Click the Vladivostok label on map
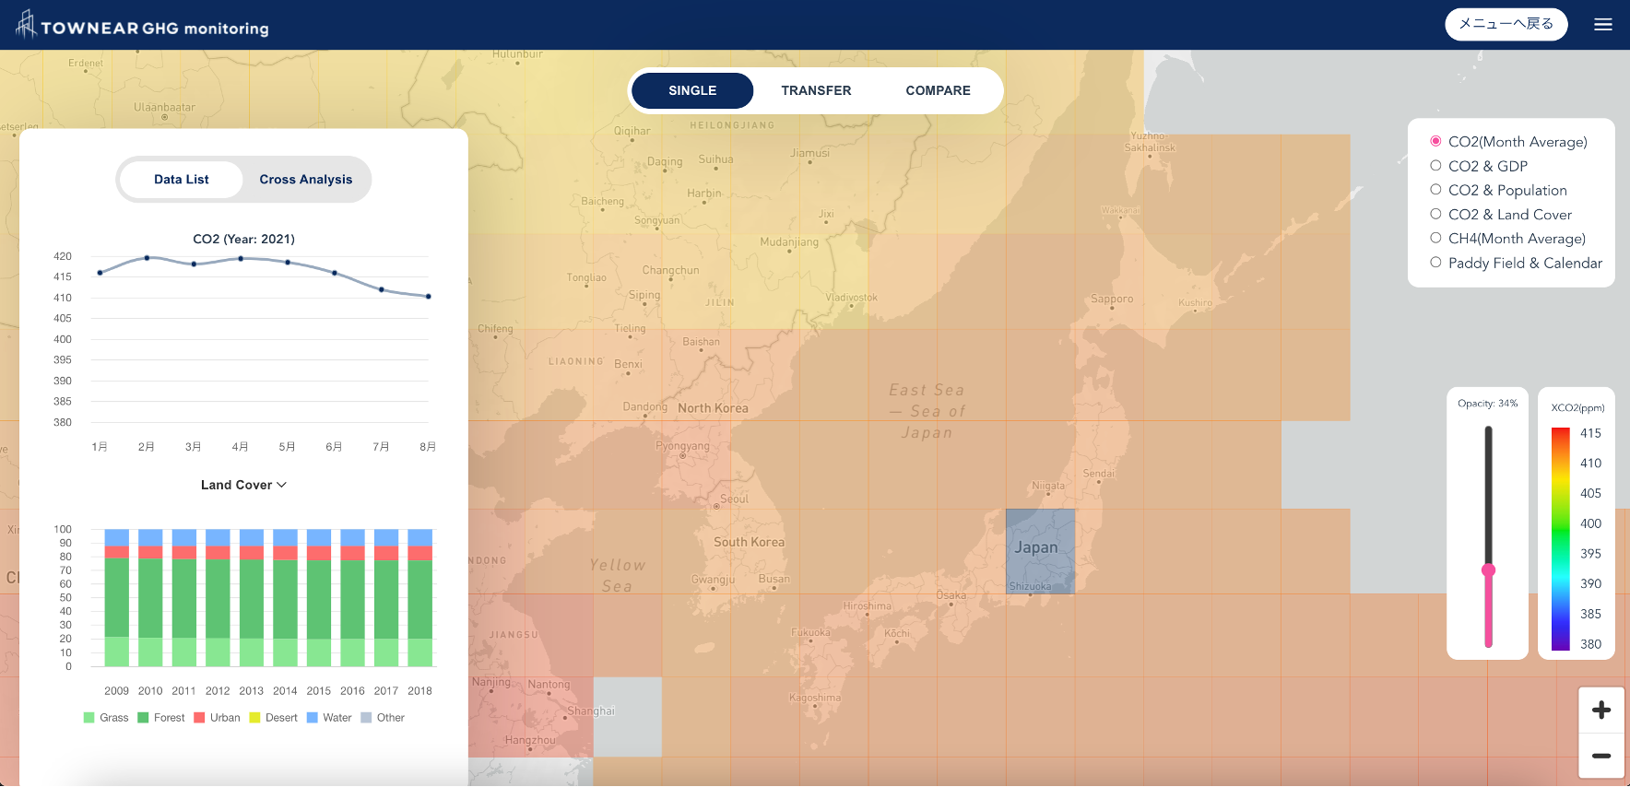Viewport: 1630px width, 787px height. point(851,298)
